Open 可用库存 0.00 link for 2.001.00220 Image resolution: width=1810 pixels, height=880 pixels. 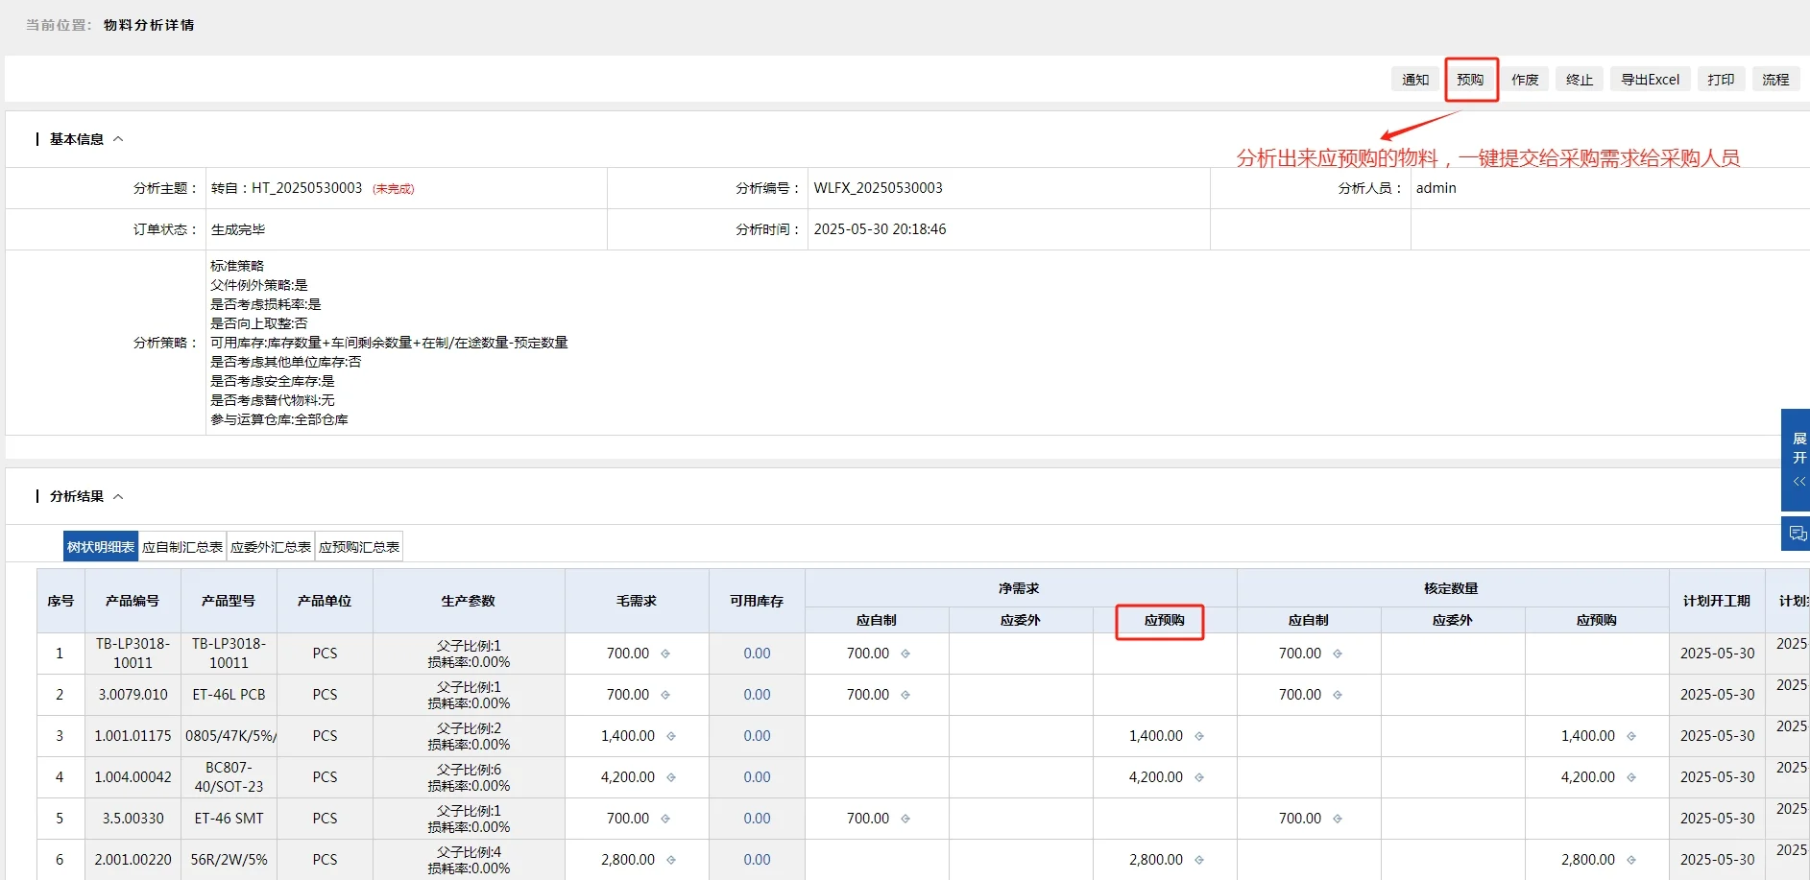757,860
